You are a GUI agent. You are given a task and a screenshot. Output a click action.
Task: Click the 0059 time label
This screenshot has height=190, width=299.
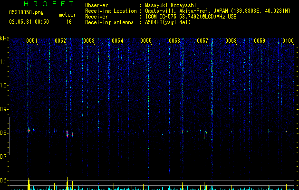260,41
